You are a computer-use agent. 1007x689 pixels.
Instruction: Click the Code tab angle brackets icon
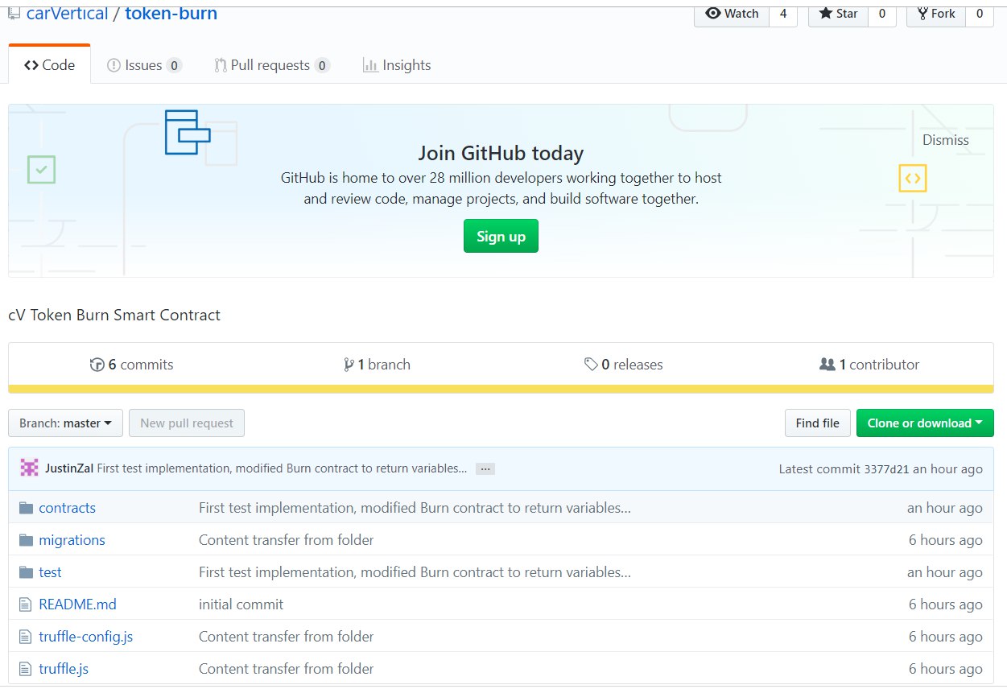coord(31,65)
